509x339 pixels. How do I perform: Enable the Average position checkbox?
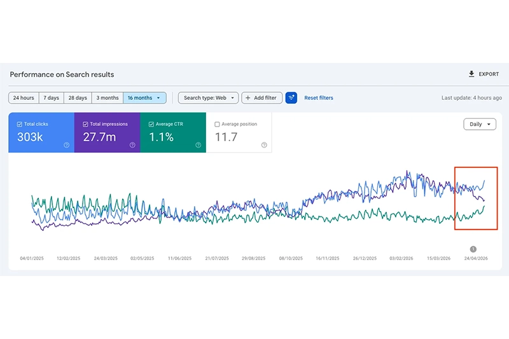pos(217,124)
